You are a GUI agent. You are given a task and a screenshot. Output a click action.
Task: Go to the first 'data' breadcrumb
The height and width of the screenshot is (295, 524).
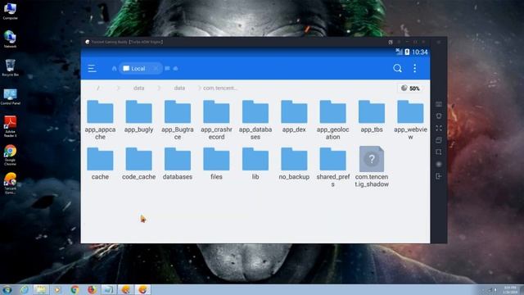[x=138, y=88]
